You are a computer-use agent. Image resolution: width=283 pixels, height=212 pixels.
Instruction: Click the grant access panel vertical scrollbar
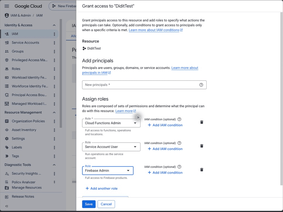coord(282,99)
